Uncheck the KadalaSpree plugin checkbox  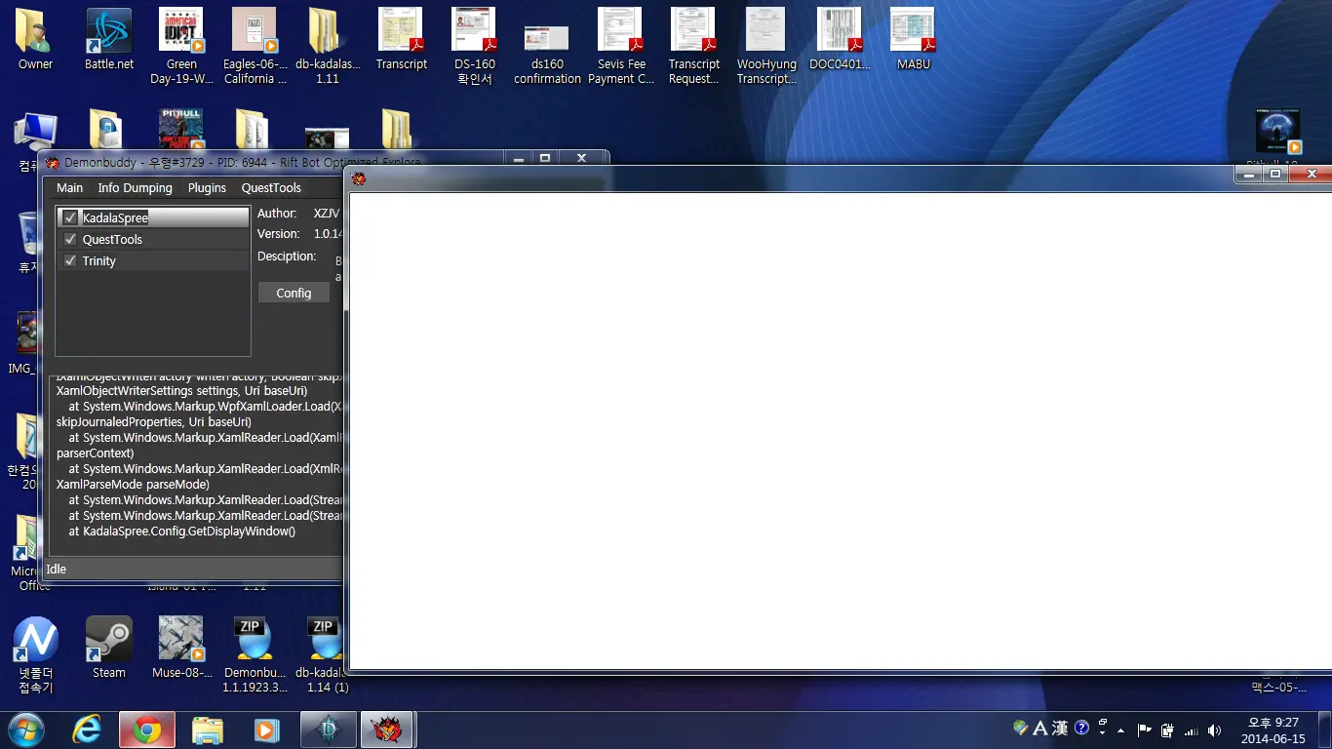point(70,217)
